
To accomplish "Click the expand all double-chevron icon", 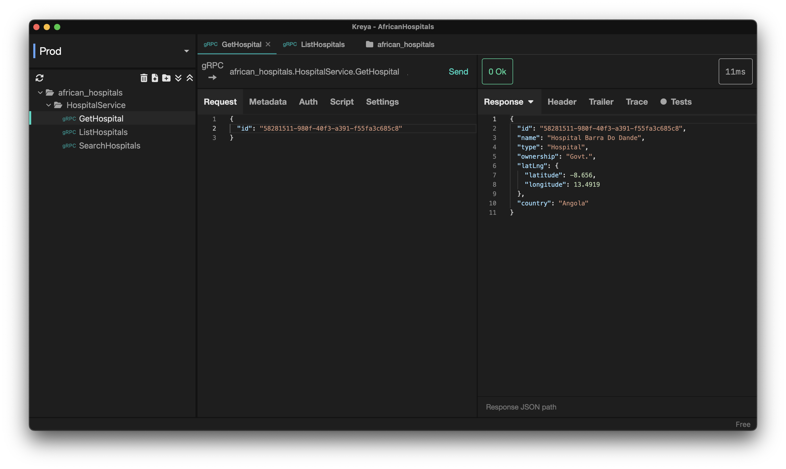I will coord(178,78).
